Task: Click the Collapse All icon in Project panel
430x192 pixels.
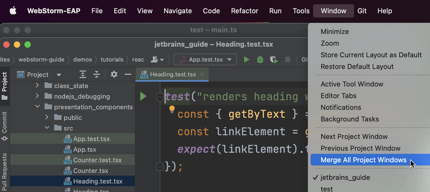Action: (97, 75)
